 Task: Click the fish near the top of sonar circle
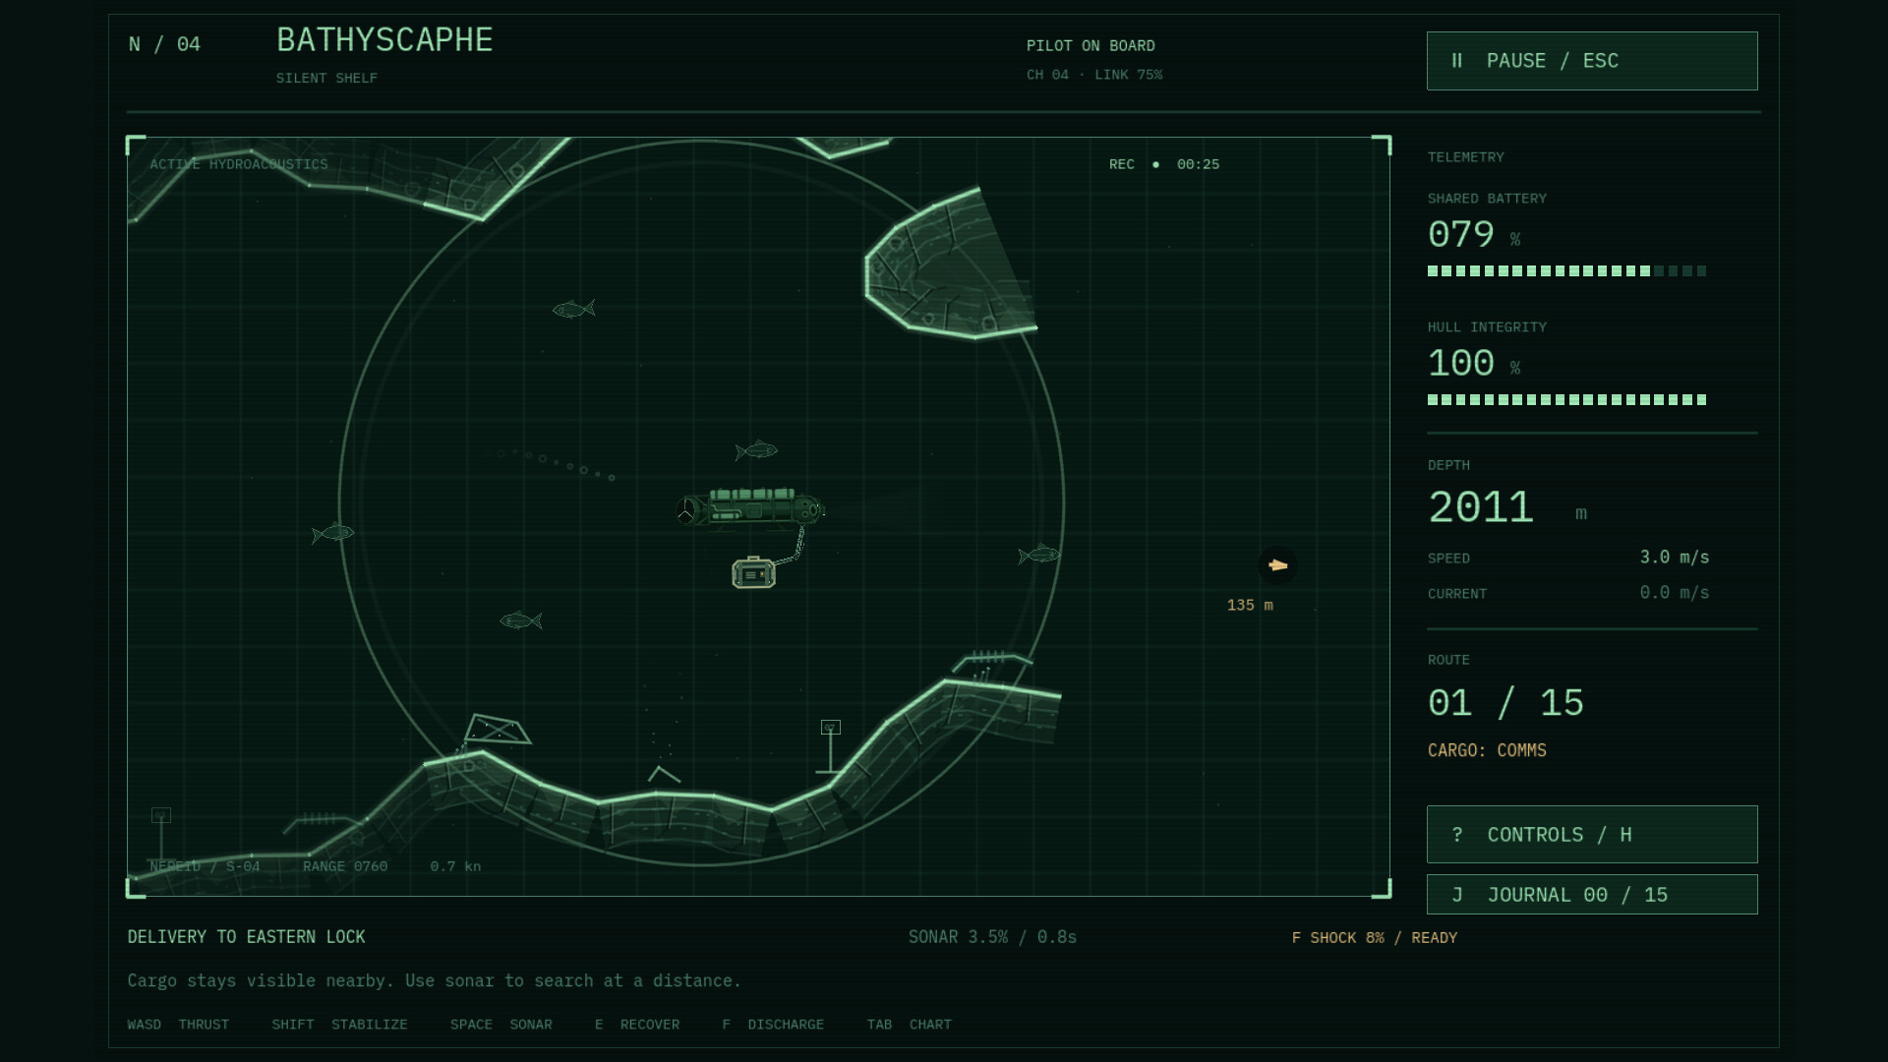pyautogui.click(x=573, y=310)
